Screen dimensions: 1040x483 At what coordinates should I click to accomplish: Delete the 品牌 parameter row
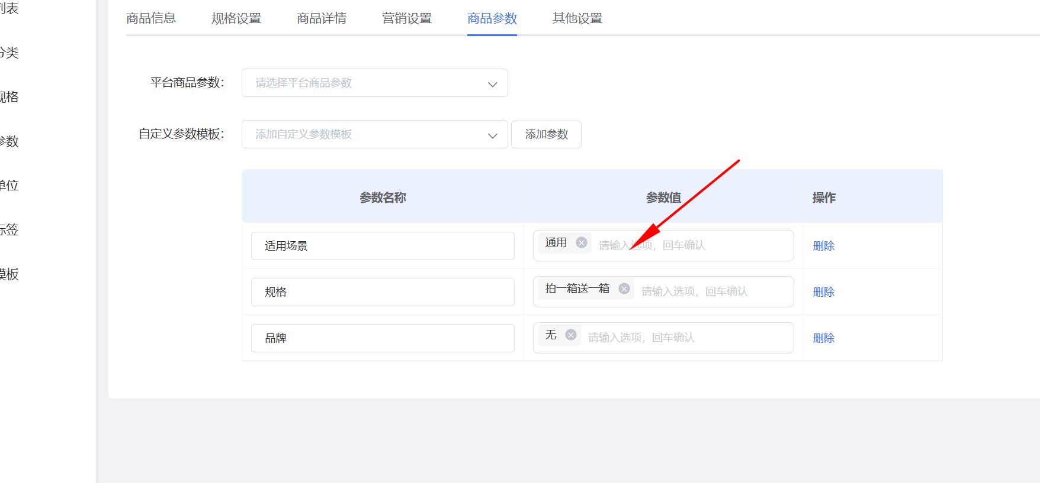pyautogui.click(x=823, y=338)
